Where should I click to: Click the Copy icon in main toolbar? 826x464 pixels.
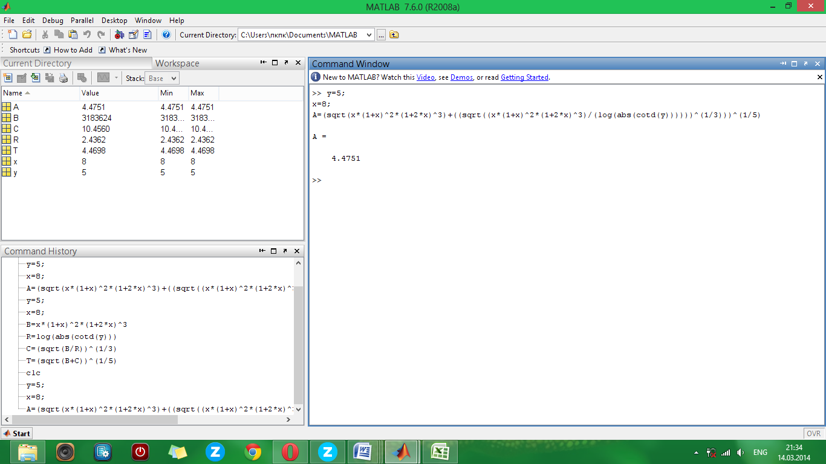(59, 34)
